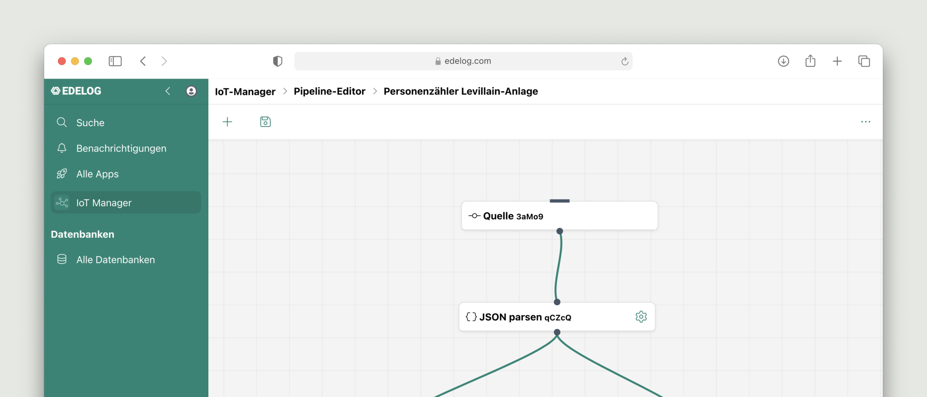Toggle the Safari sidebar button
Viewport: 927px width, 397px height.
[x=115, y=61]
